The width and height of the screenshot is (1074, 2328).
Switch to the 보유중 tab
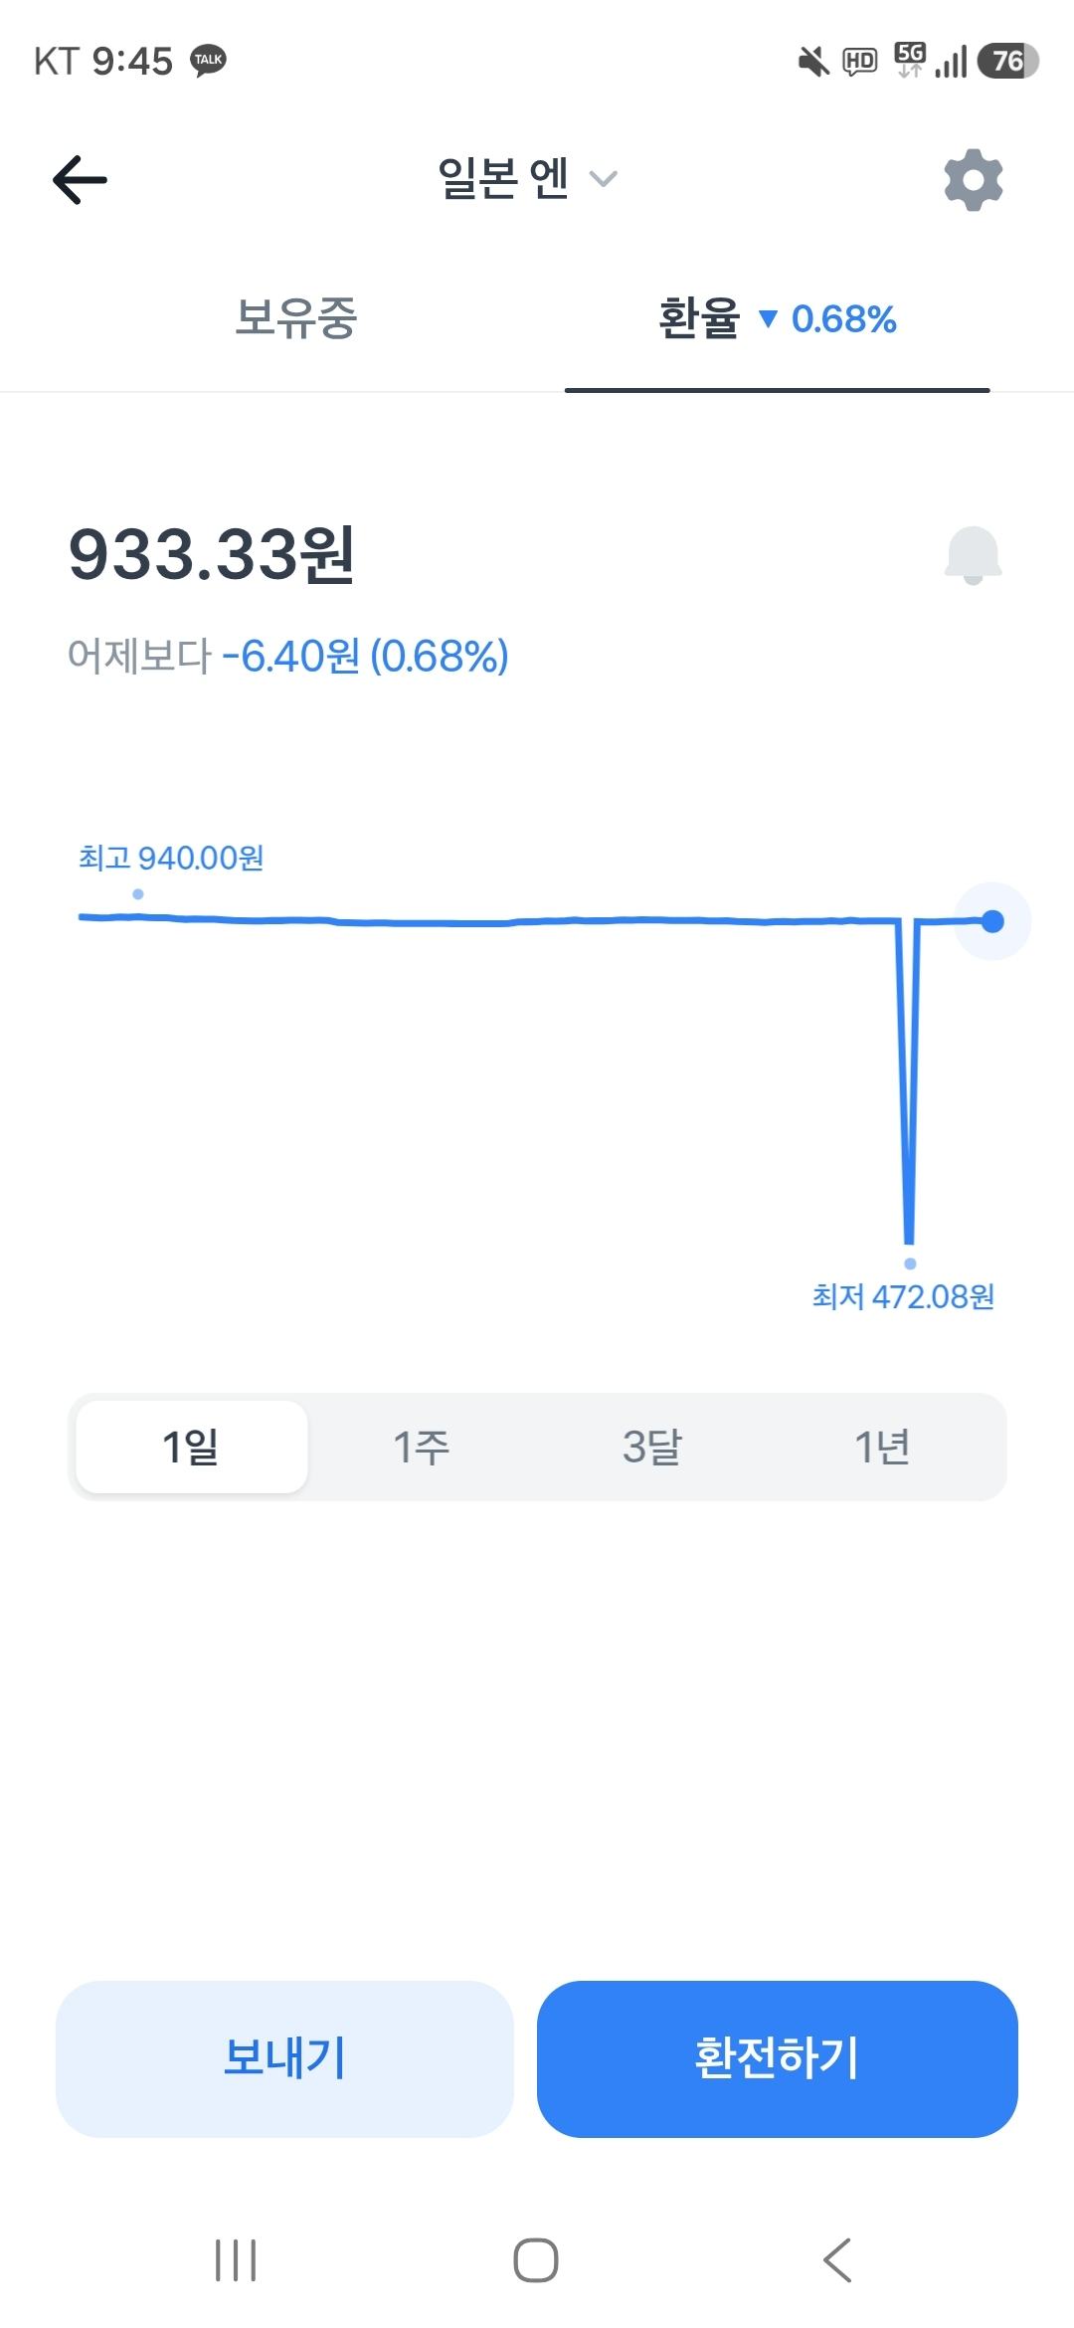295,318
